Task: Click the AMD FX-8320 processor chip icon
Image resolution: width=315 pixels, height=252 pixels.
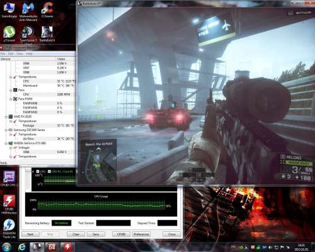Action: pyautogui.click(x=11, y=117)
